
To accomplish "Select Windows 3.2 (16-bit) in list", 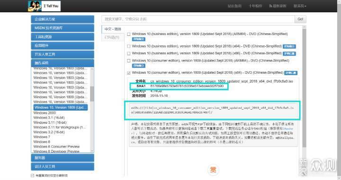I will (49, 132).
